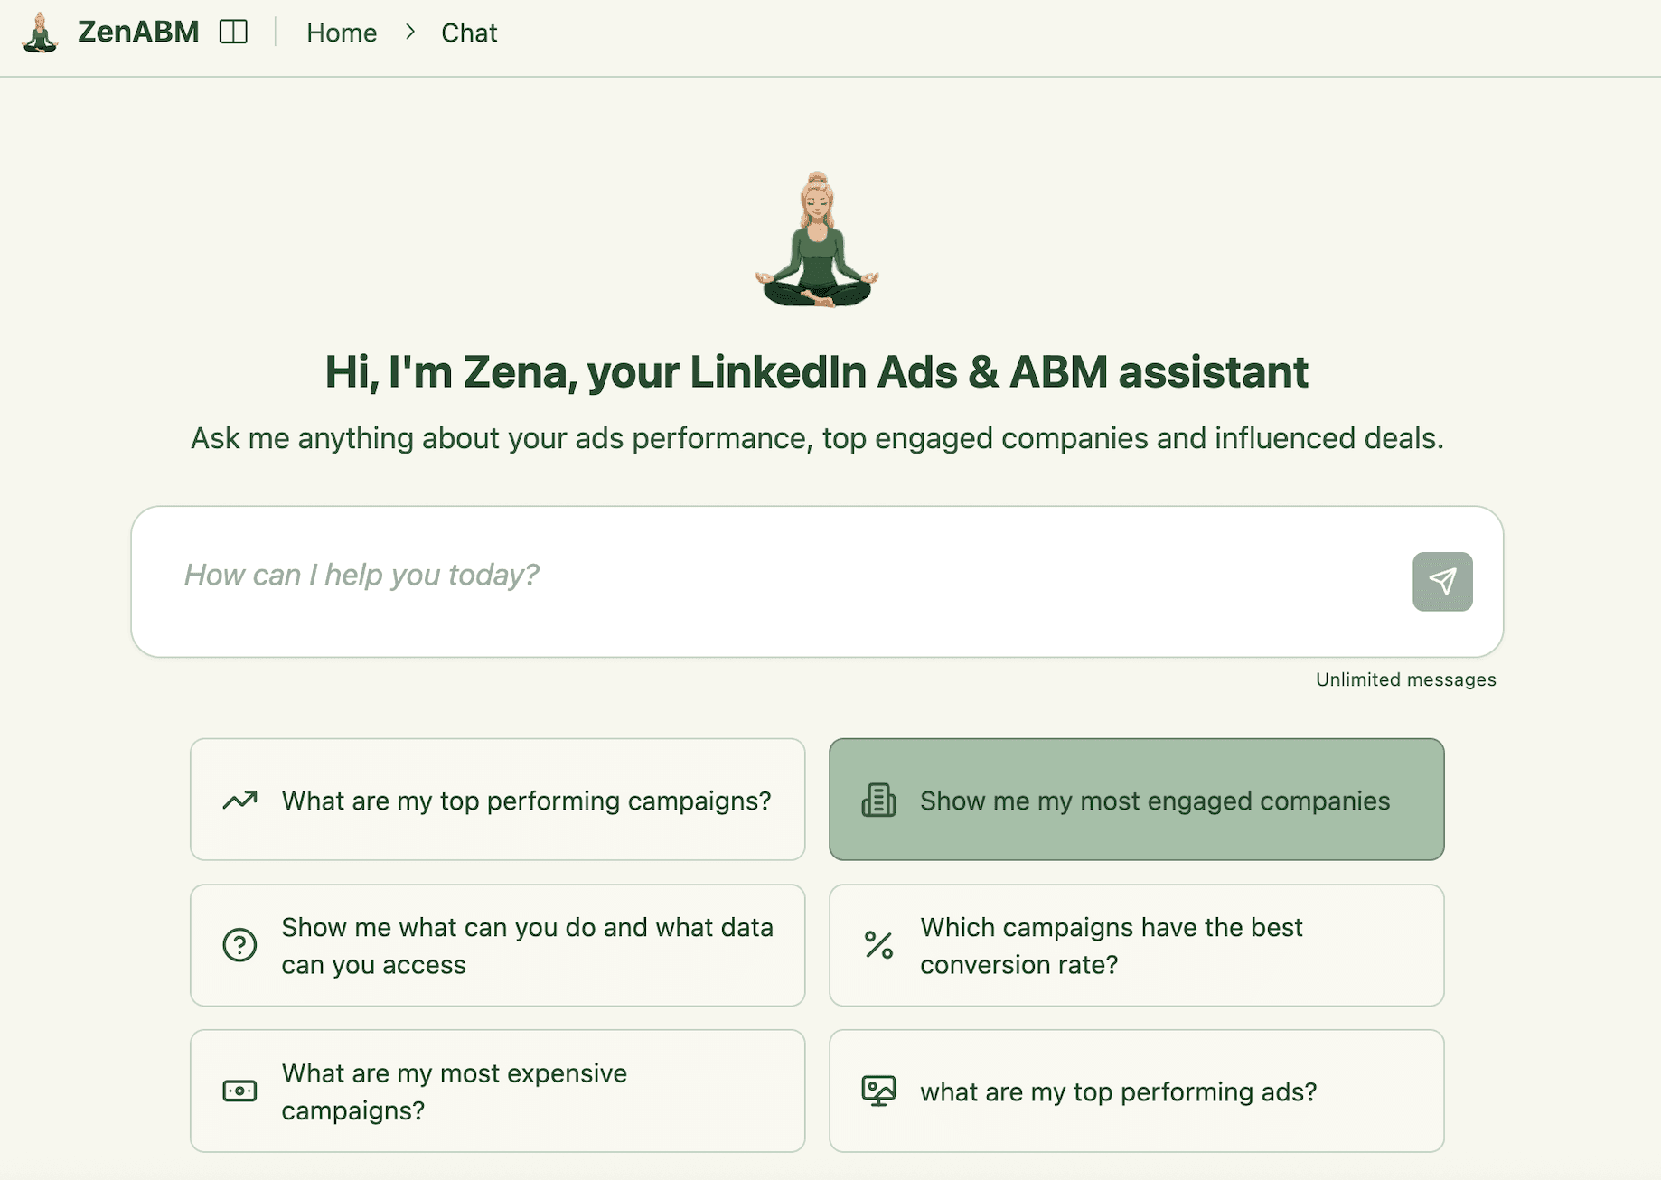Click the 'Unlimited messages' label
The image size is (1661, 1180).
pos(1404,679)
